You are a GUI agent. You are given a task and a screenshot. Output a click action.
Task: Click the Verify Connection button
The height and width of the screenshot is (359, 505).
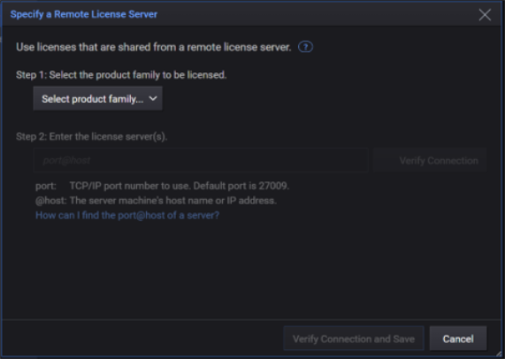coord(430,160)
